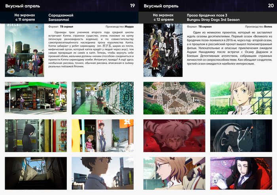Click the right 'Вкусный апрель' header title
Screen dimensions: 277x195
[161, 6]
